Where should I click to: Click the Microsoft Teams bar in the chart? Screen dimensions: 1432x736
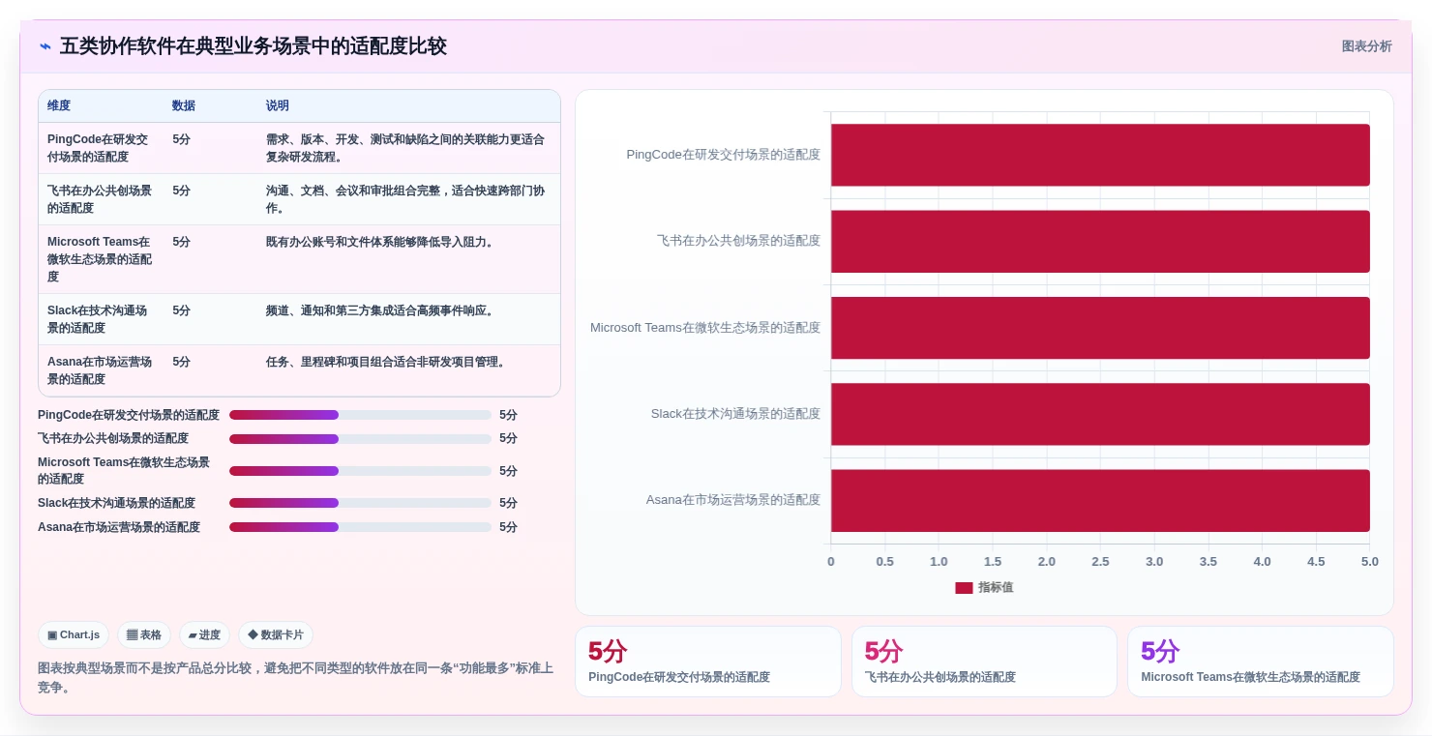tap(1100, 328)
